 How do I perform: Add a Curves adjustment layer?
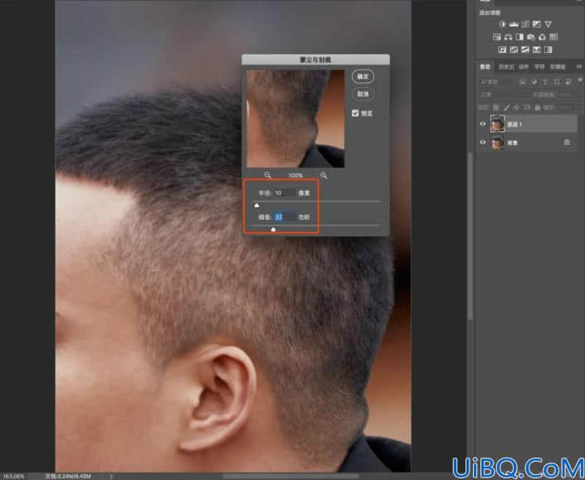point(525,24)
